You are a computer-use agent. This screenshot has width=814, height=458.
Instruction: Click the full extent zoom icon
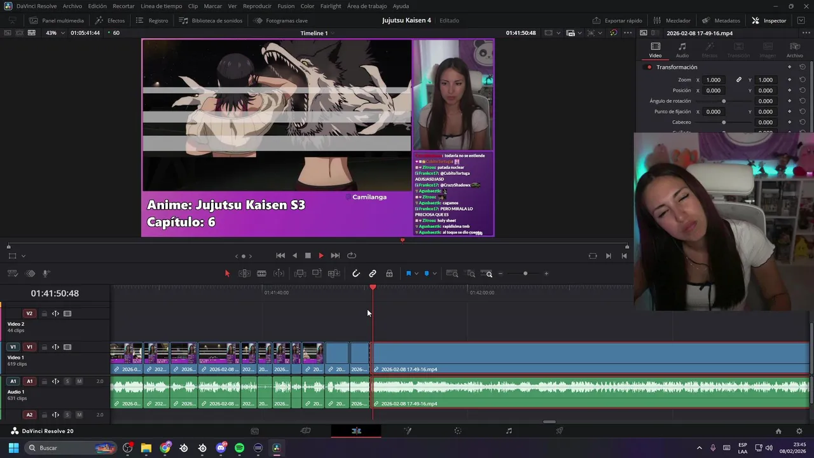click(452, 274)
